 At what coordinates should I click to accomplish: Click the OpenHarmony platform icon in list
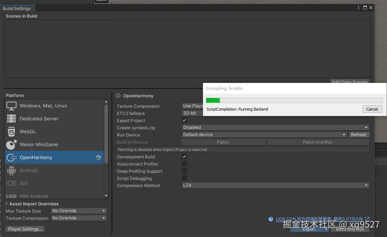[x=11, y=157]
